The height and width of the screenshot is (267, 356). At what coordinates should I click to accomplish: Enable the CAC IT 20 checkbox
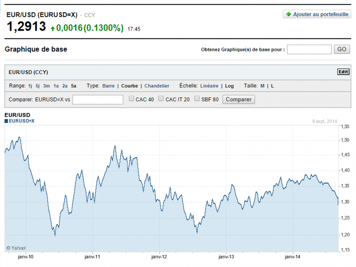coord(161,99)
